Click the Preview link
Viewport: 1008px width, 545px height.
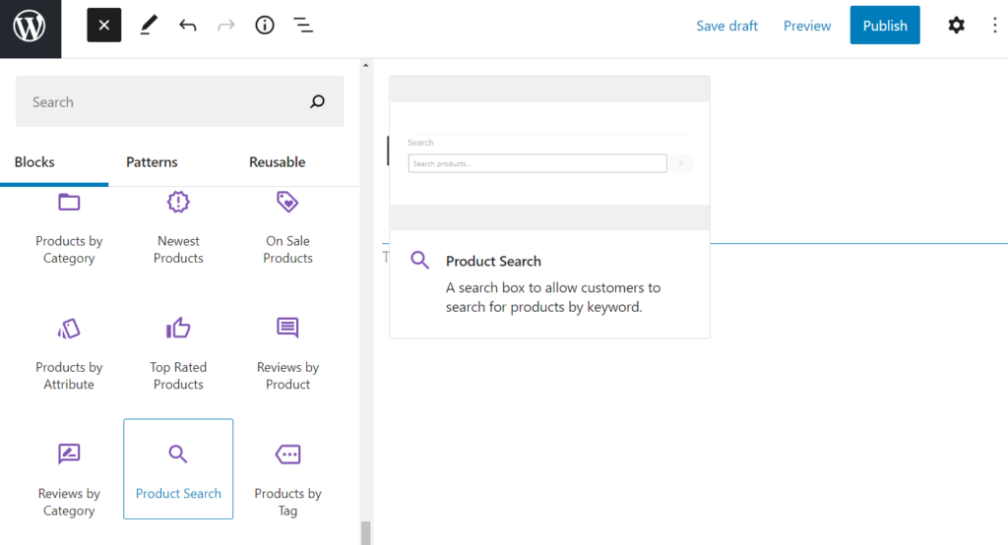click(807, 26)
